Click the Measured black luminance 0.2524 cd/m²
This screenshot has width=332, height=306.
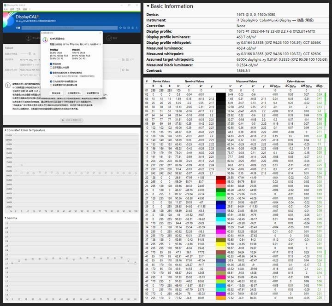[x=247, y=65]
